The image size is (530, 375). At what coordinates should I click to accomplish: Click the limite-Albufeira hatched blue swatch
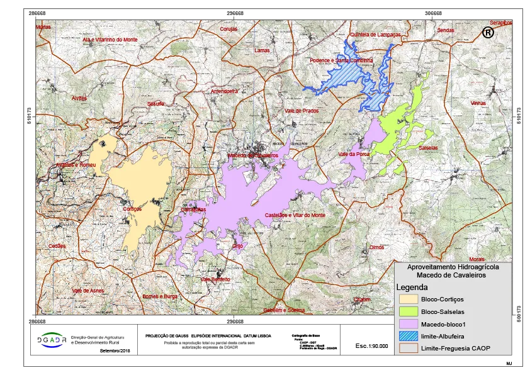[x=409, y=337]
